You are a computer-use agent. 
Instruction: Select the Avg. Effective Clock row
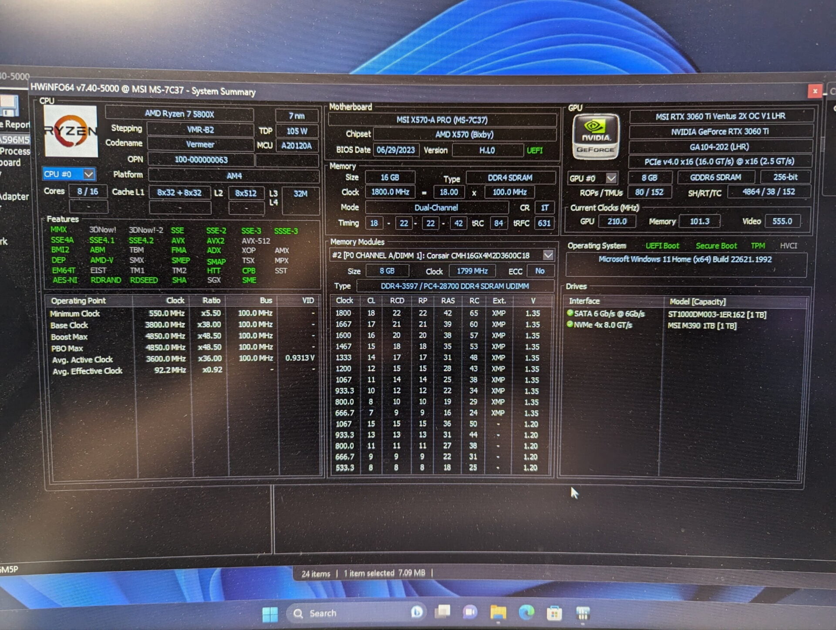point(182,370)
